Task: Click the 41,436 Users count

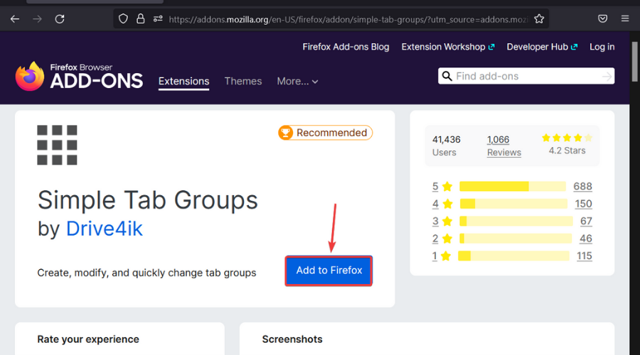Action: coord(446,146)
